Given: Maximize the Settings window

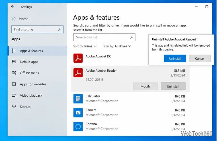Looking at the screenshot, I should [207, 7].
